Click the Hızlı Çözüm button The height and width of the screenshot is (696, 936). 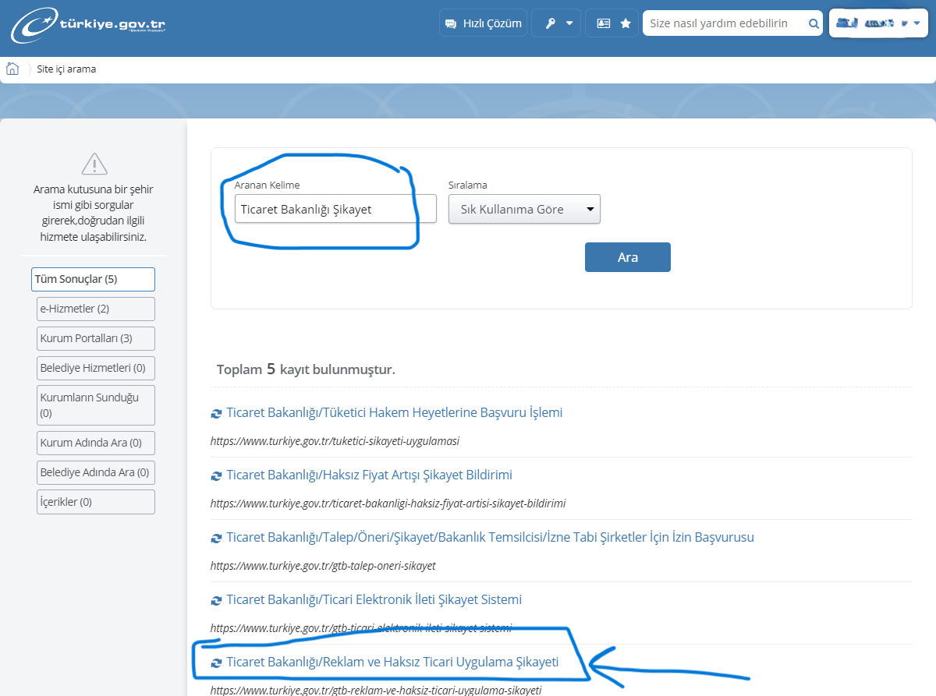point(483,23)
